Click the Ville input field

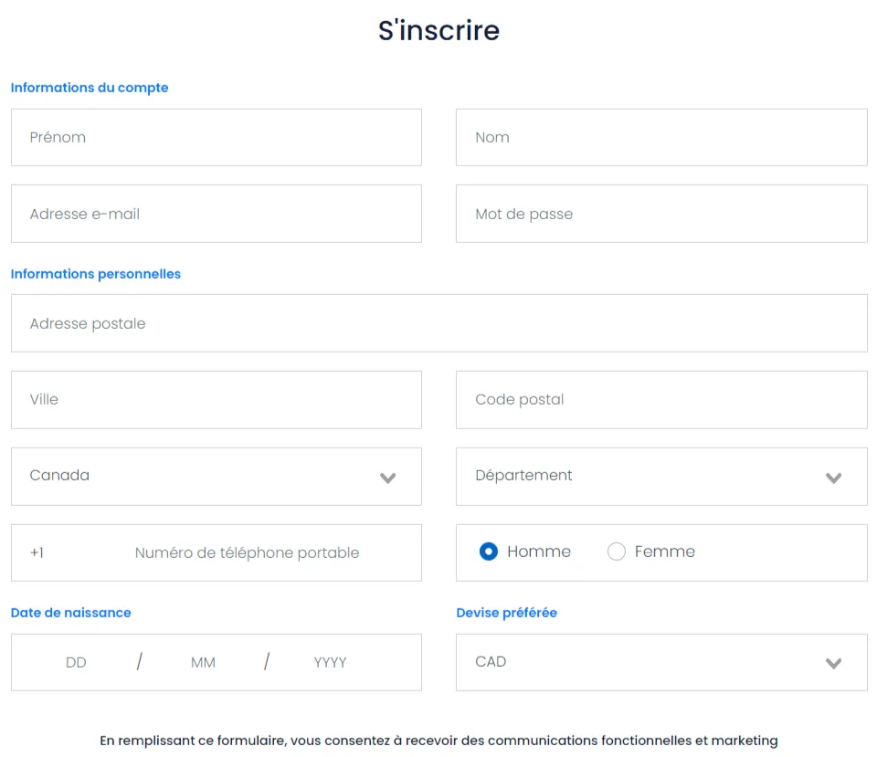[x=216, y=400]
